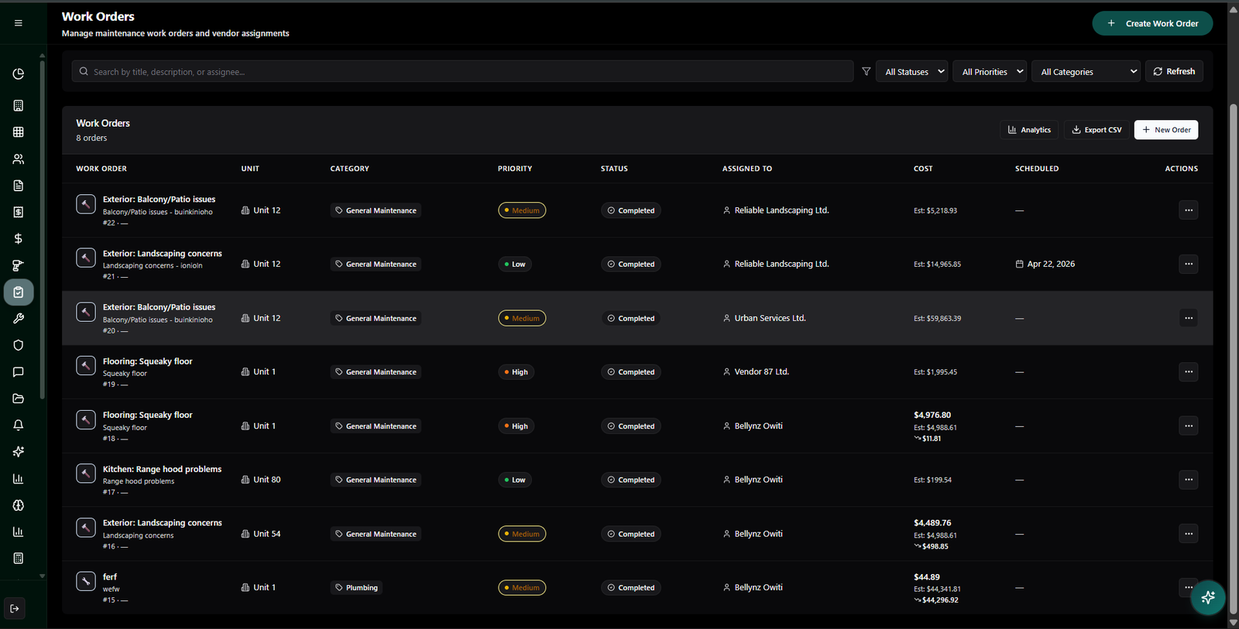
Task: Open the hamburger menu in the sidebar
Action: [19, 23]
